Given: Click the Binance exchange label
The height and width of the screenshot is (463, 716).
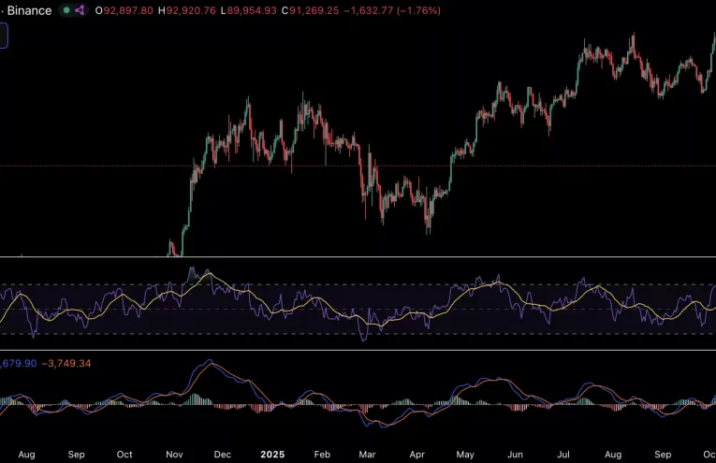Looking at the screenshot, I should coord(28,10).
